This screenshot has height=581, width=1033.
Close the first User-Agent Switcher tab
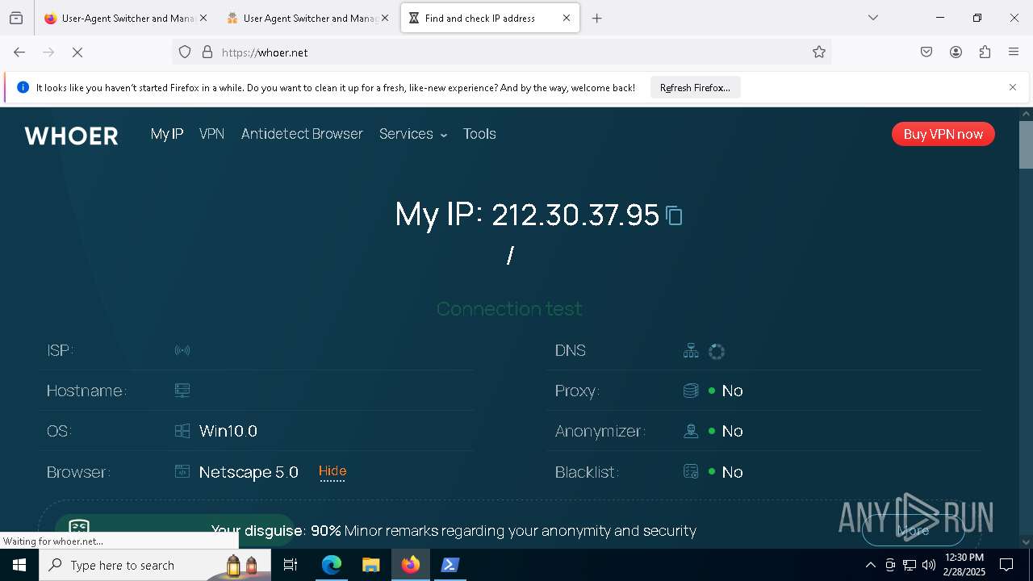click(203, 18)
